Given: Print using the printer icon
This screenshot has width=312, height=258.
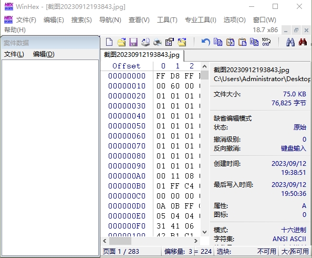Looking at the screenshot, I should click(158, 42).
